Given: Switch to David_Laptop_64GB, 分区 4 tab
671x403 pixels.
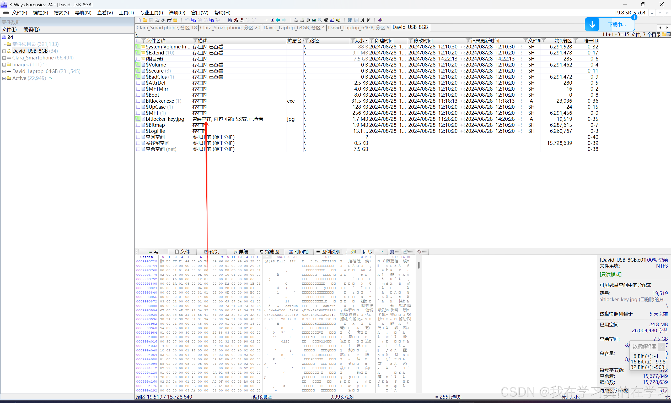Looking at the screenshot, I should click(294, 27).
